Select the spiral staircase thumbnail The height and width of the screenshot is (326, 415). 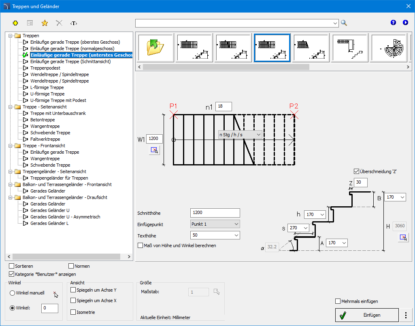click(x=389, y=48)
